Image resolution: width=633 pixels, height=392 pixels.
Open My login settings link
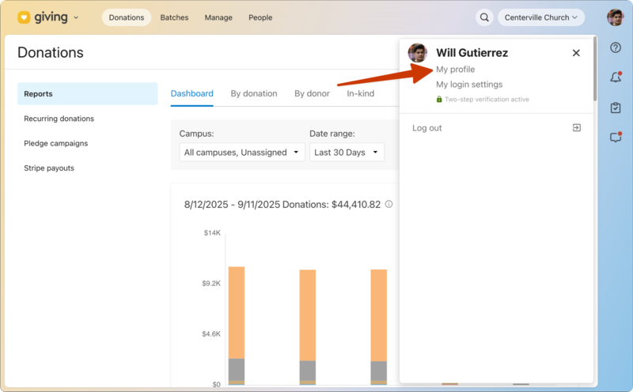point(468,85)
